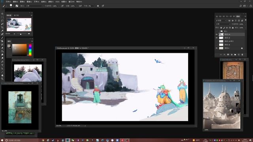This screenshot has height=142, width=253.
Task: Click the foreground color swatch in Color panel
Action: (9, 46)
